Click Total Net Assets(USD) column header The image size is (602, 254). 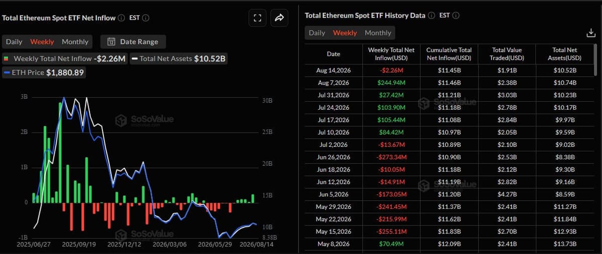click(565, 54)
